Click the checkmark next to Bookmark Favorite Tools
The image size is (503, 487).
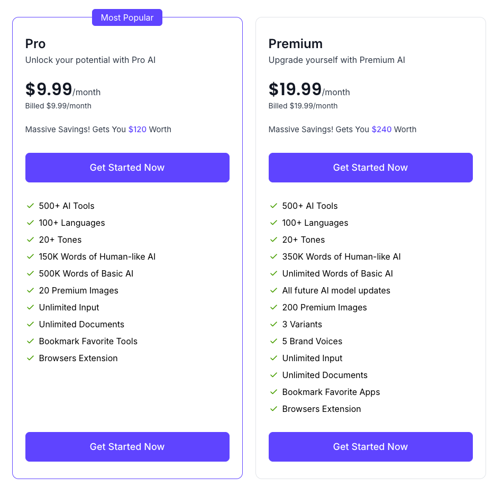(x=30, y=341)
